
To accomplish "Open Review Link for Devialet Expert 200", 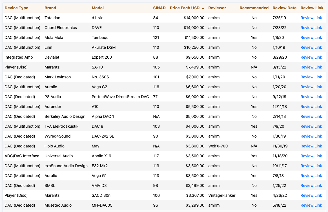I will coord(311,57).
